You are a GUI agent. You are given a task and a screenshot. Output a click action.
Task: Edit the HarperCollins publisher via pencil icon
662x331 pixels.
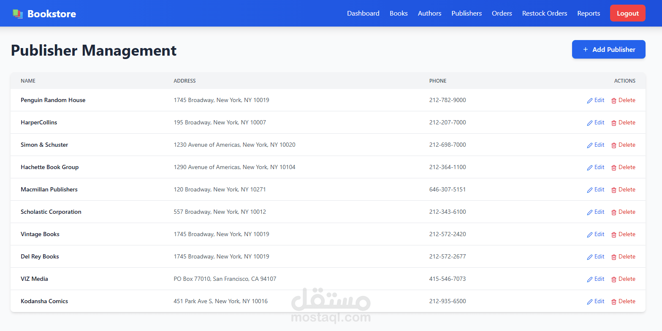tap(590, 123)
